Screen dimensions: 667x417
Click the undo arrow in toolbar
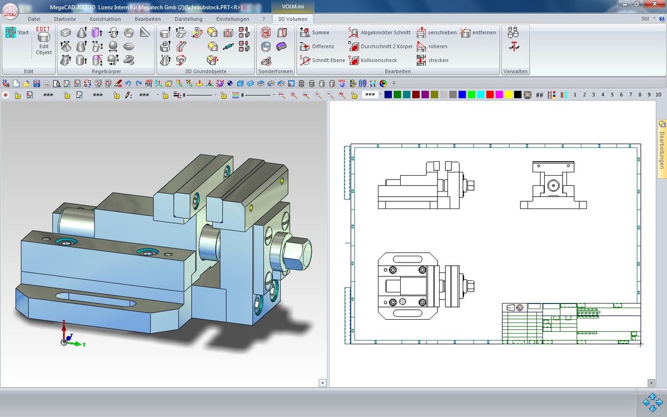[x=128, y=83]
